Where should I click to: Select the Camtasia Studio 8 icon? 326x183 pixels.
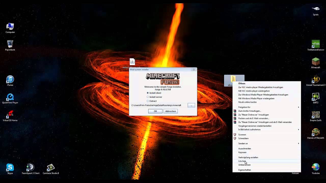pyautogui.click(x=51, y=169)
